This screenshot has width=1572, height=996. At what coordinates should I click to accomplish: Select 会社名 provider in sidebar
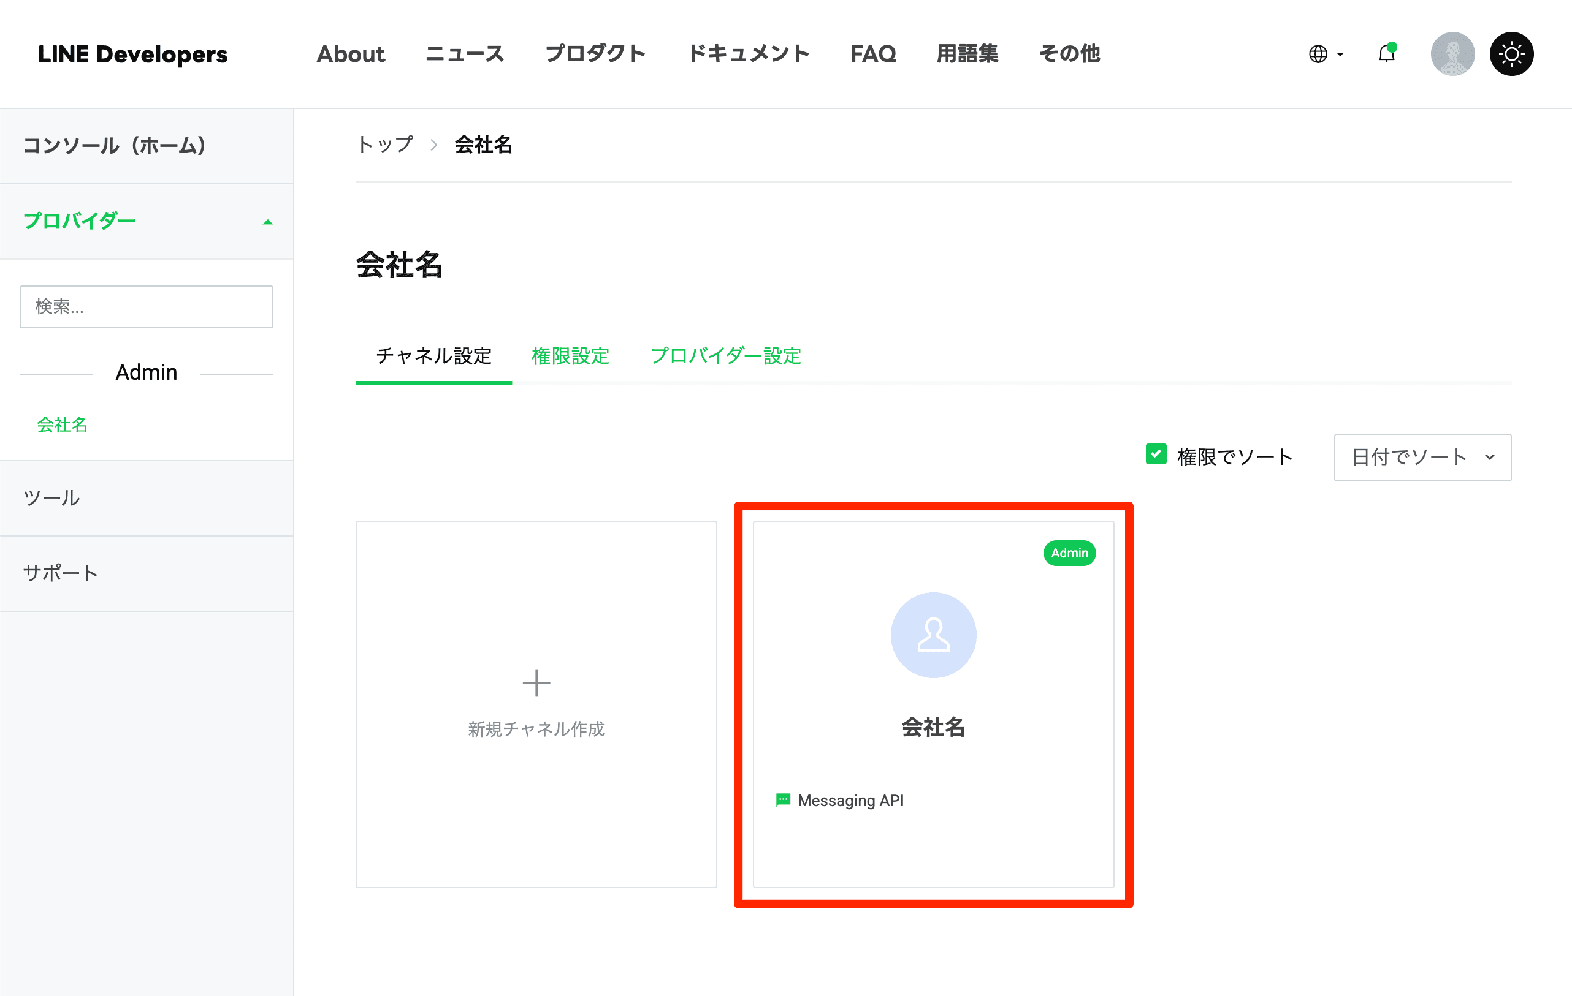[x=62, y=424]
